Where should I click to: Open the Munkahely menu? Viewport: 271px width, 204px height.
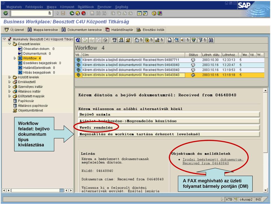[x=14, y=7]
